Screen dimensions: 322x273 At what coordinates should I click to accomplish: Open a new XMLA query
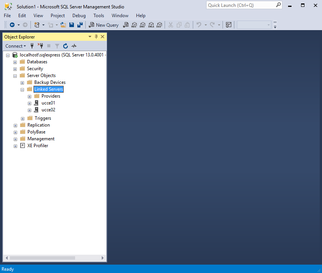(151, 25)
